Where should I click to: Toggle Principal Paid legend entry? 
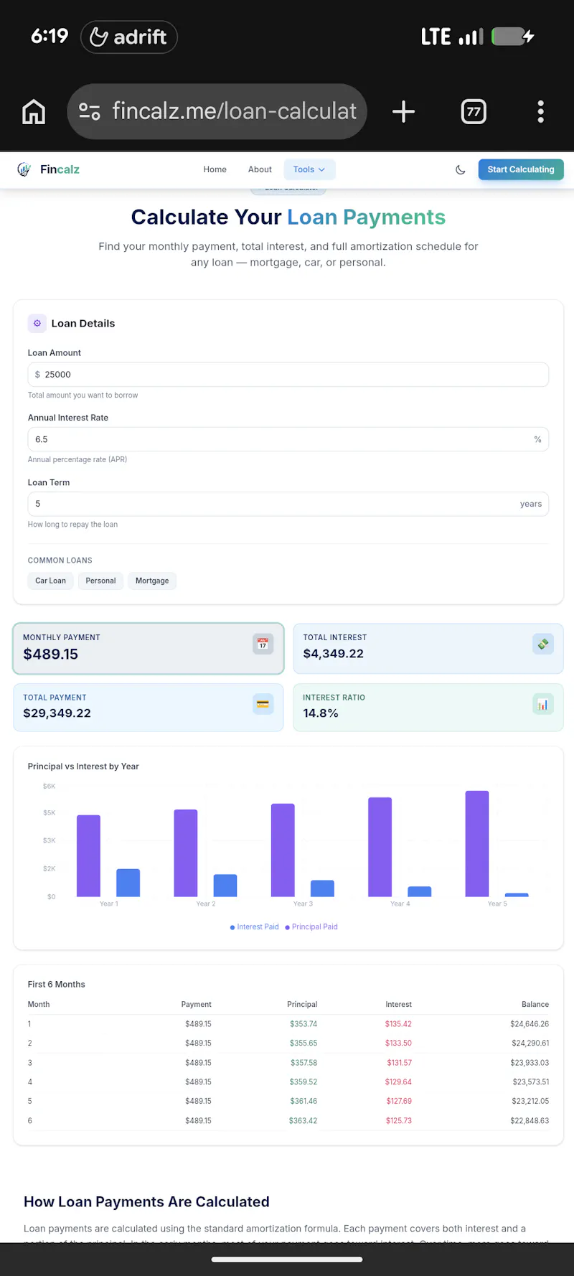311,926
